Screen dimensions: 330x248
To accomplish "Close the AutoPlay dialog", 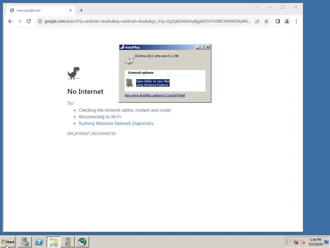I will point(208,47).
